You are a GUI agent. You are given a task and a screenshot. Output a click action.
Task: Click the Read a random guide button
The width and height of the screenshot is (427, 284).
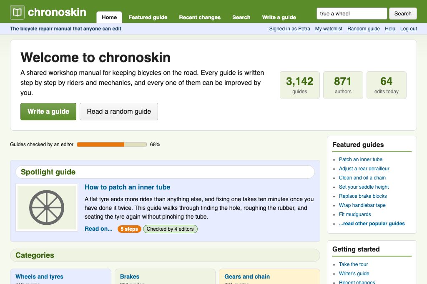click(x=119, y=112)
